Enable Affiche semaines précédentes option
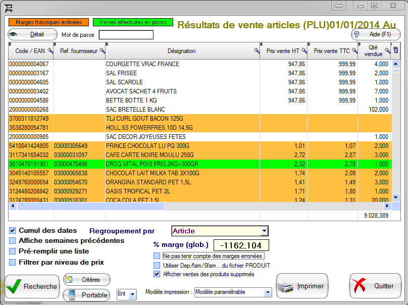Viewport: 408px width, 305px height. pos(13,240)
